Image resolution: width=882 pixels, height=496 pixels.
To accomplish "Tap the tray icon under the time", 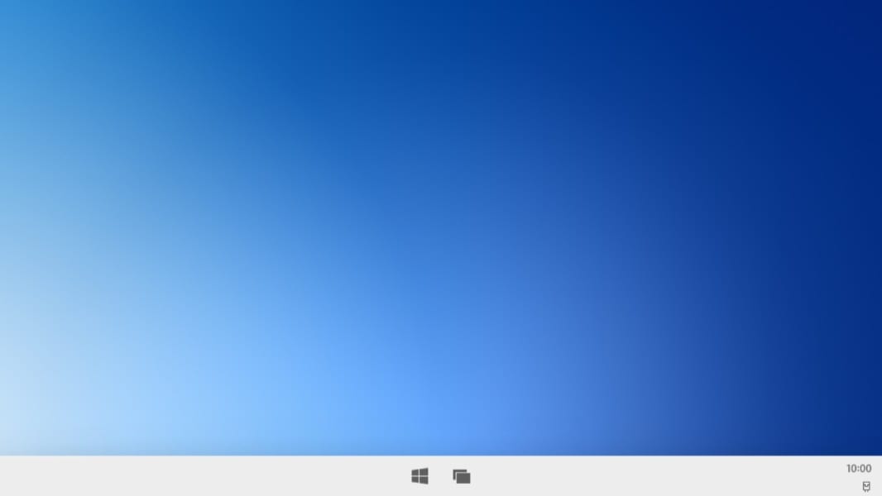I will coord(866,487).
